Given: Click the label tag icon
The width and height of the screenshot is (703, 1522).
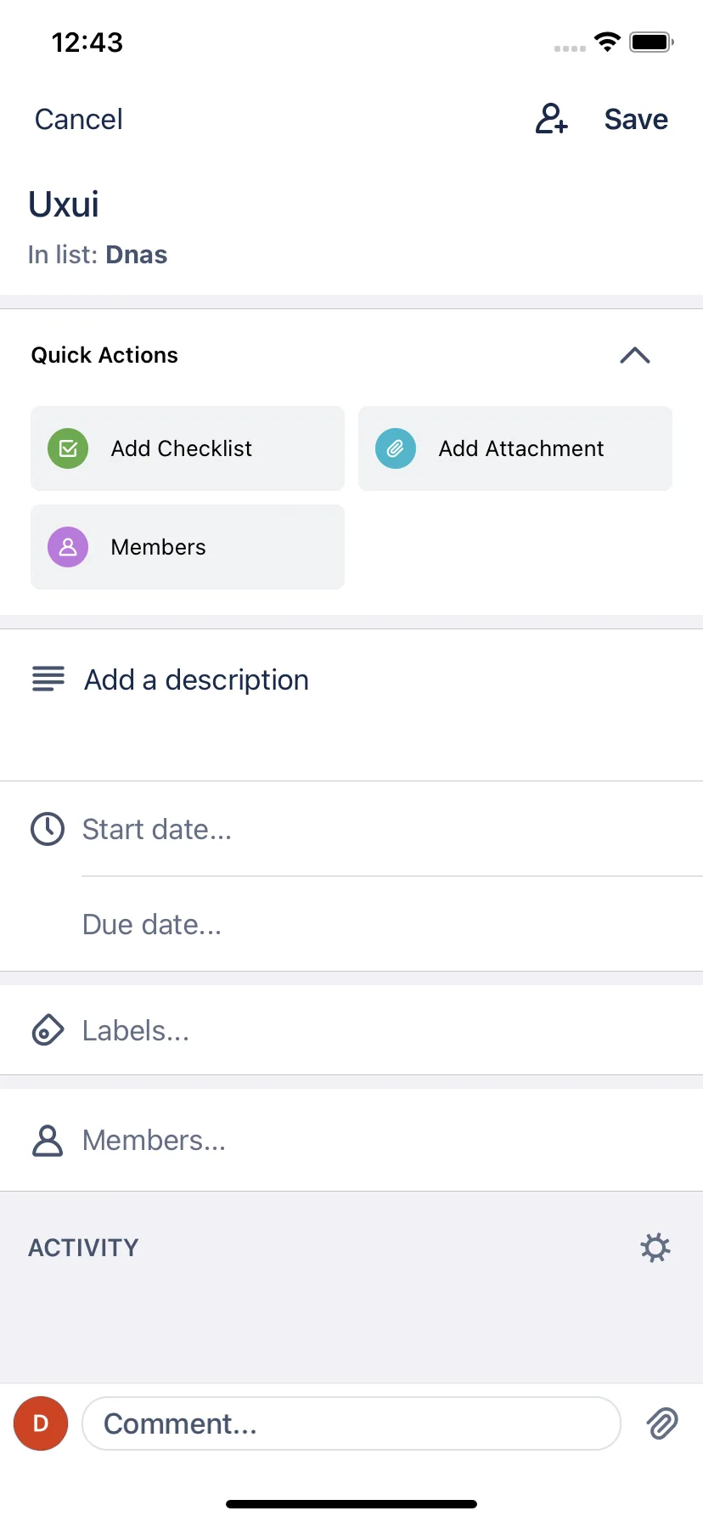Looking at the screenshot, I should [x=48, y=1030].
